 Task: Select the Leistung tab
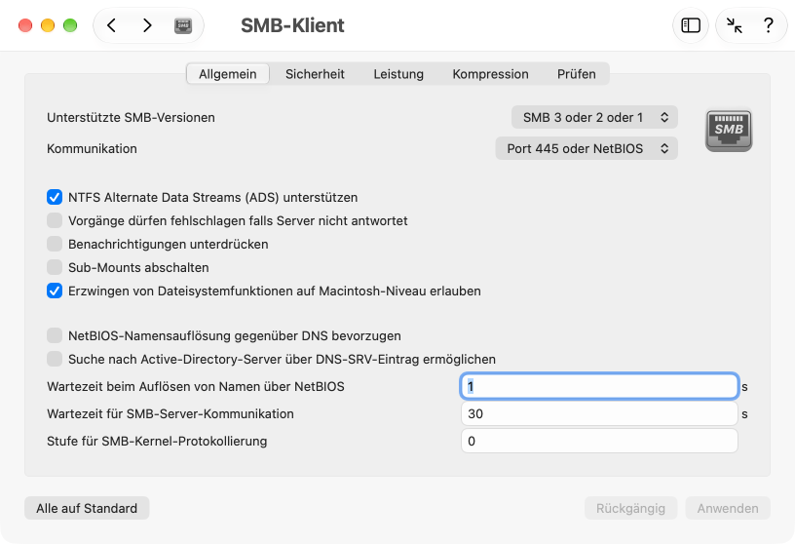click(398, 74)
